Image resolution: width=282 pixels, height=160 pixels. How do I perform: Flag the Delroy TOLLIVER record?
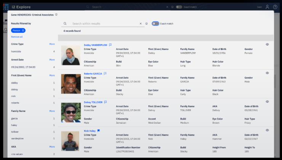pos(106,102)
